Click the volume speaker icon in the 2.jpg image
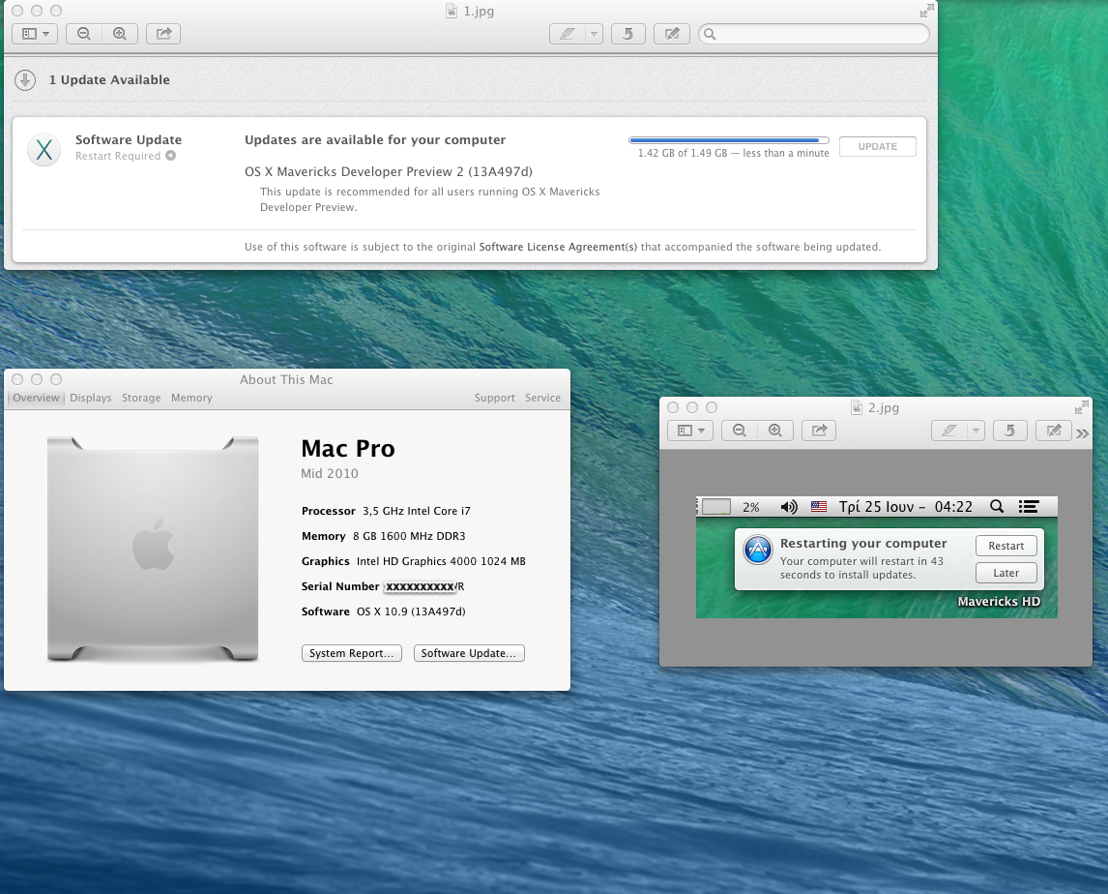The width and height of the screenshot is (1108, 894). [789, 506]
